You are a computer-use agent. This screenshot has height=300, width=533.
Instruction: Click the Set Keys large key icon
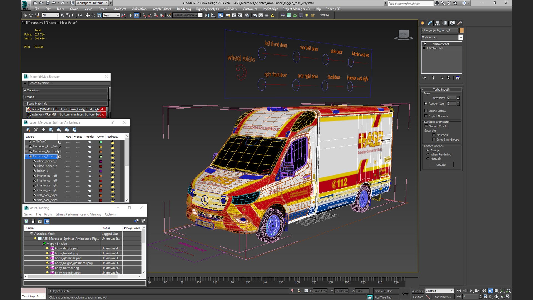click(x=405, y=293)
